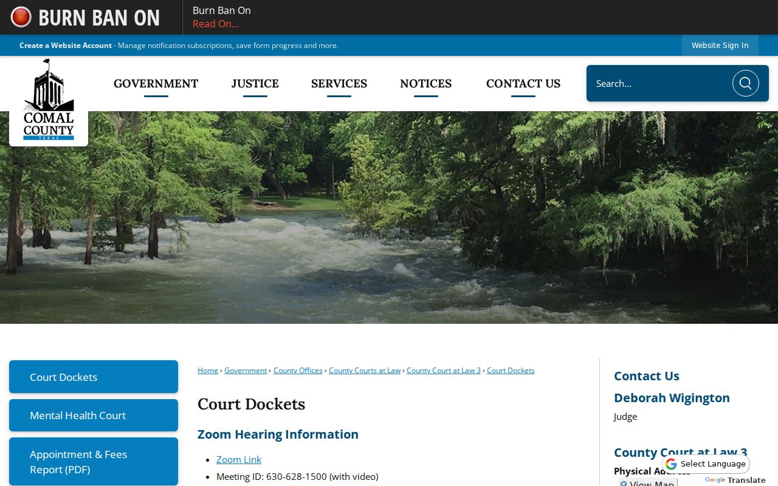Open the Notices menu
The height and width of the screenshot is (486, 778).
(426, 84)
